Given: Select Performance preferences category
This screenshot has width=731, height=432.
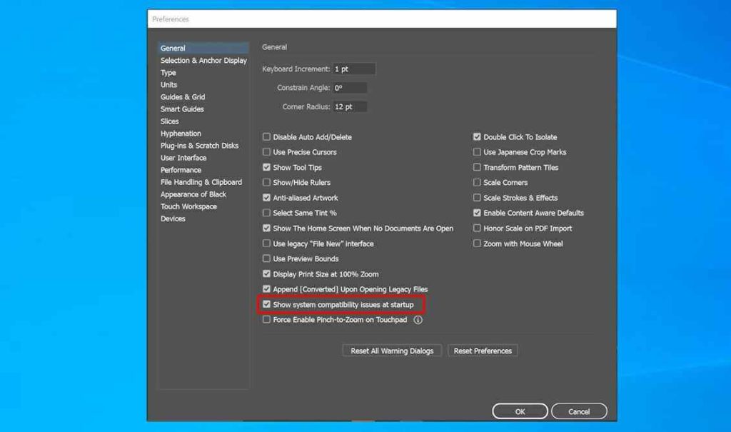Looking at the screenshot, I should (x=181, y=170).
